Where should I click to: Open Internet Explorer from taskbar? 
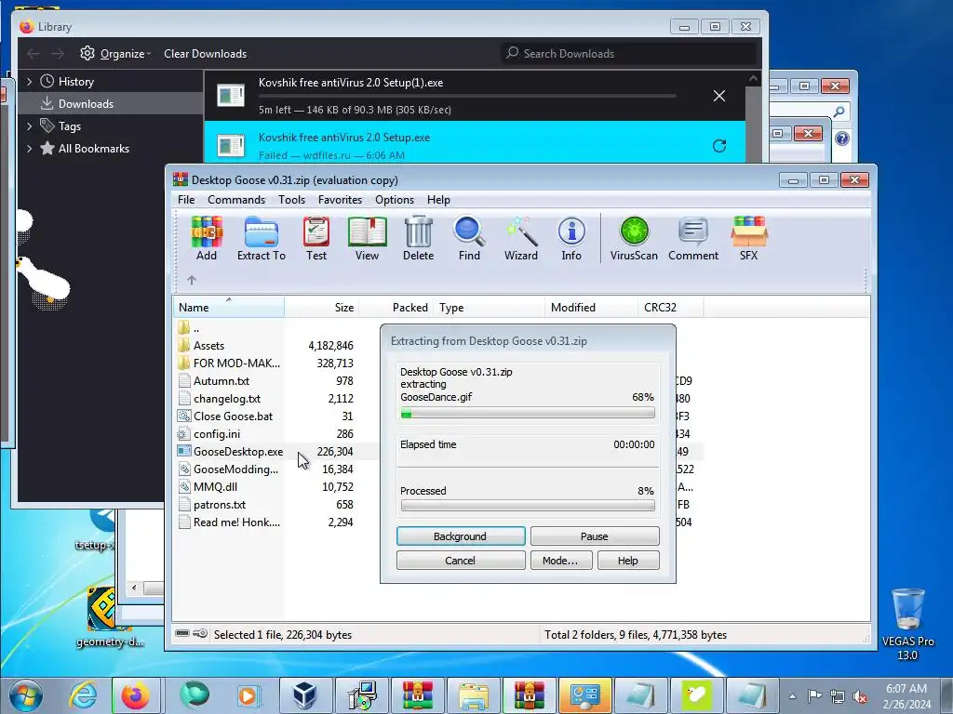[83, 695]
